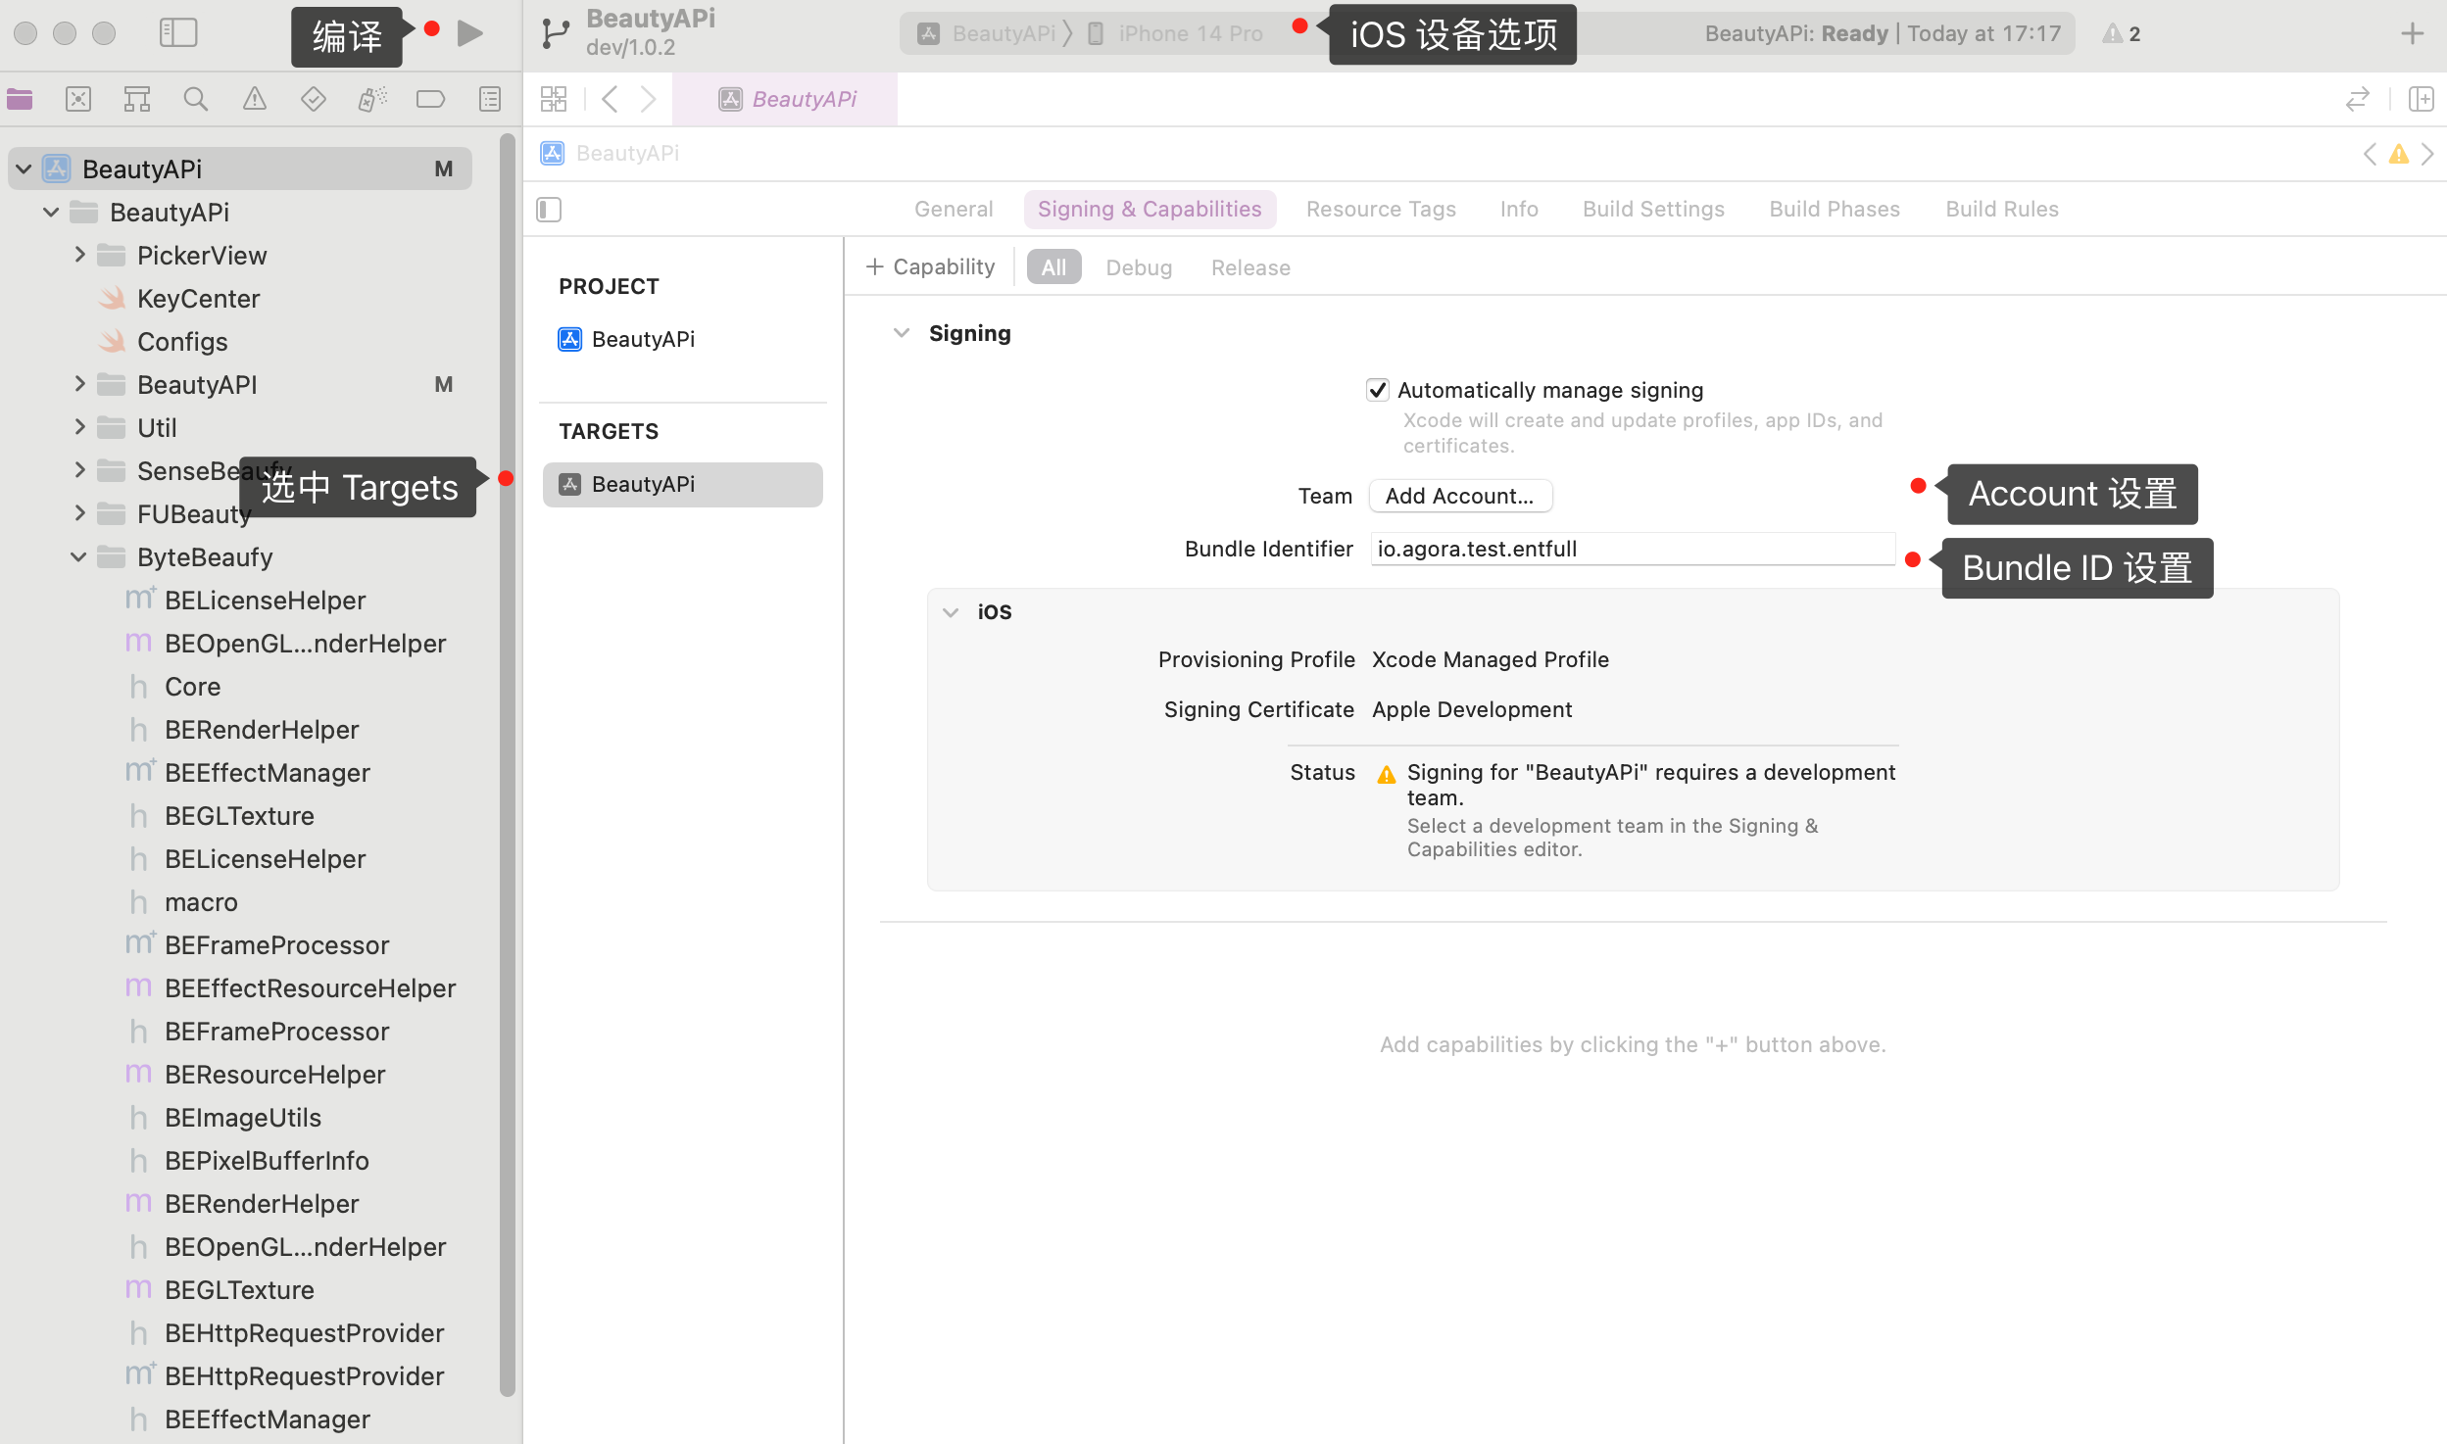2447x1444 pixels.
Task: Expand the Util folder
Action: pyautogui.click(x=79, y=428)
